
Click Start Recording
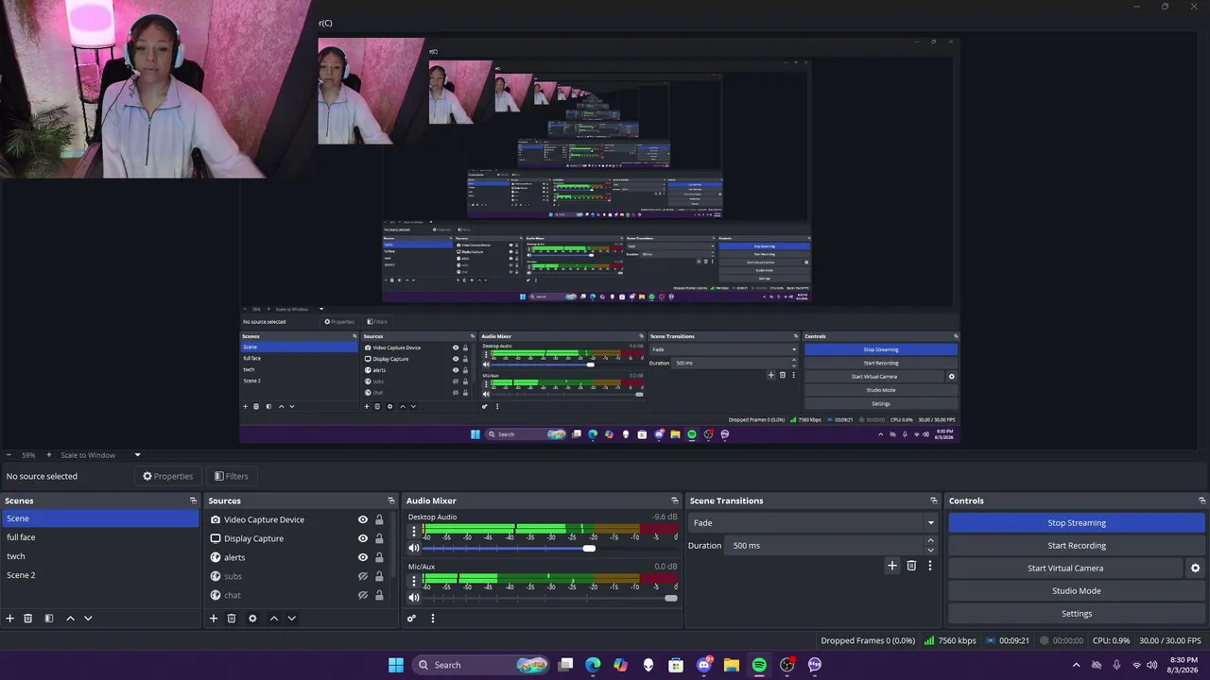1077,546
